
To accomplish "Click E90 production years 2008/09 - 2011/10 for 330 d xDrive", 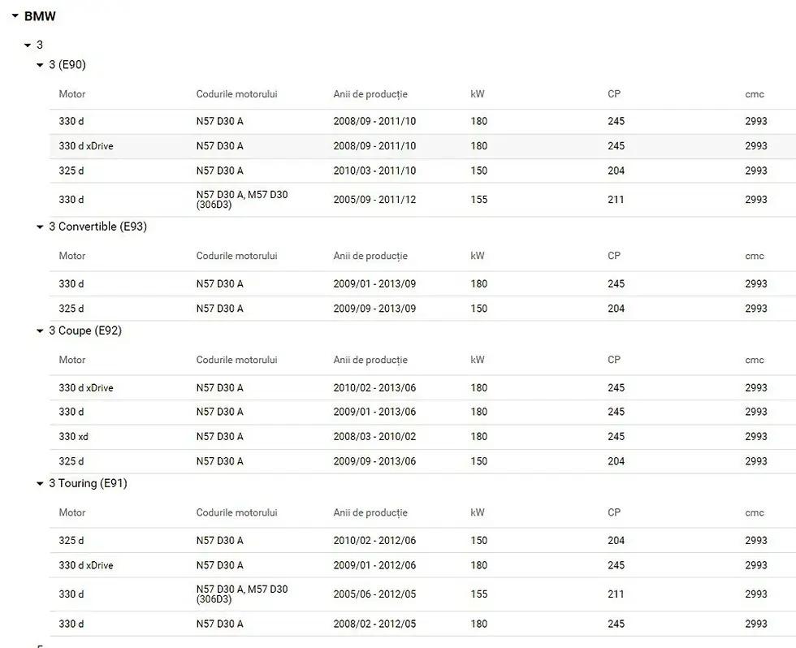I will (374, 146).
